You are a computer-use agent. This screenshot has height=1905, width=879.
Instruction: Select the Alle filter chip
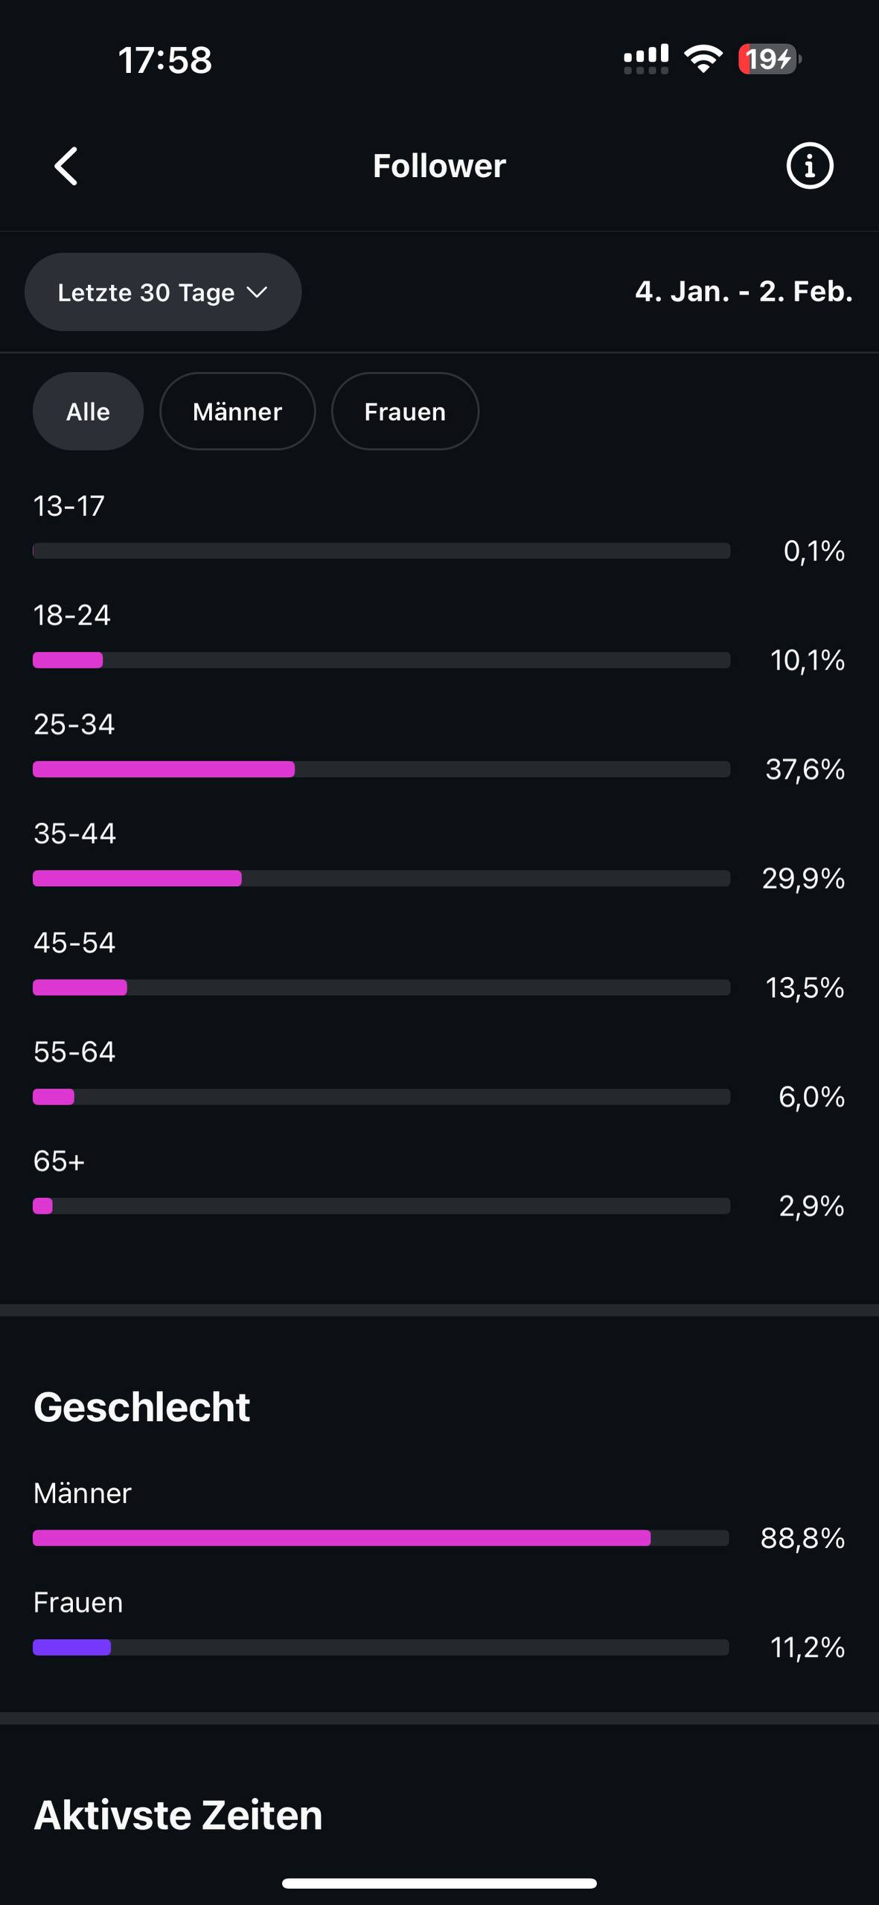[x=88, y=412]
